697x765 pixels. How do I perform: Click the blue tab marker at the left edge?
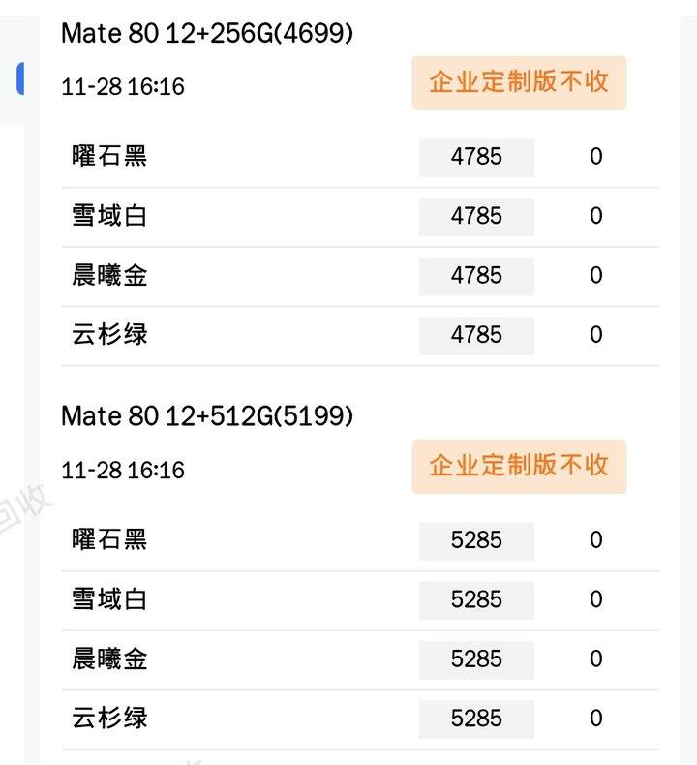[x=19, y=79]
